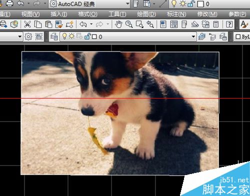Expand the workspace dropdown left of gear icon
The width and height of the screenshot is (250, 196).
pos(20,36)
